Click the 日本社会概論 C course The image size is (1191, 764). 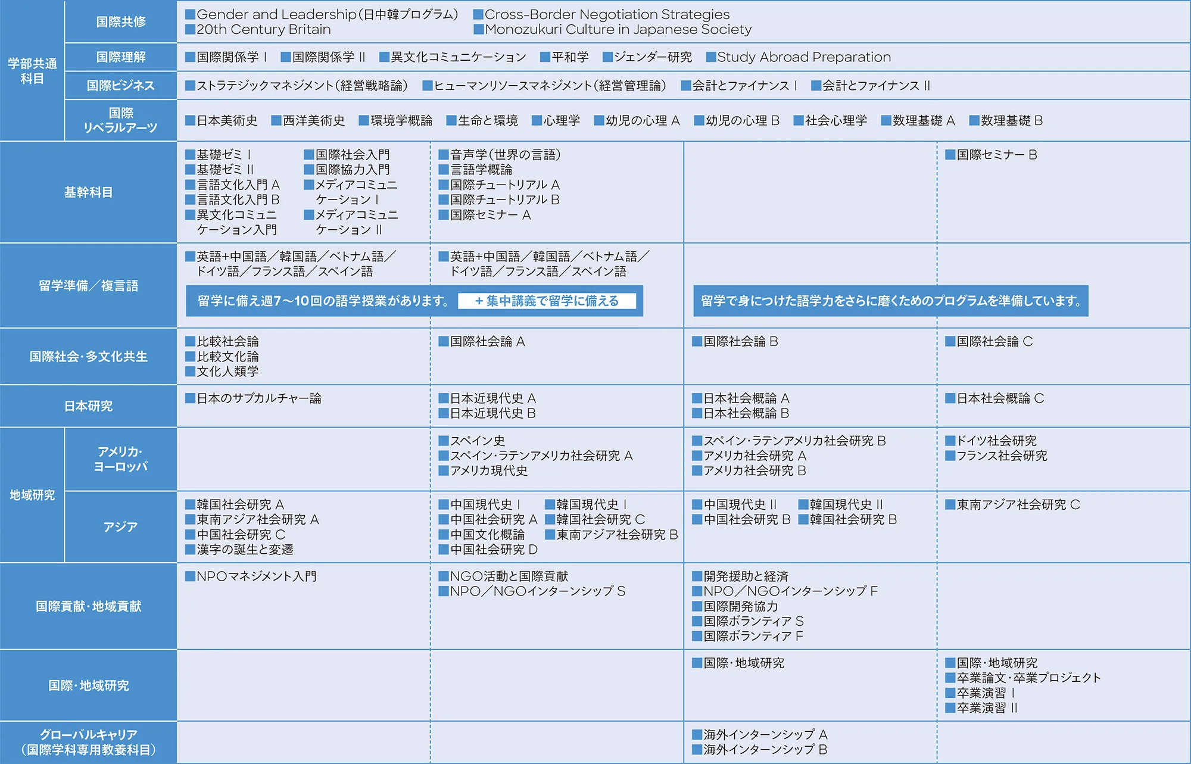[x=995, y=398]
